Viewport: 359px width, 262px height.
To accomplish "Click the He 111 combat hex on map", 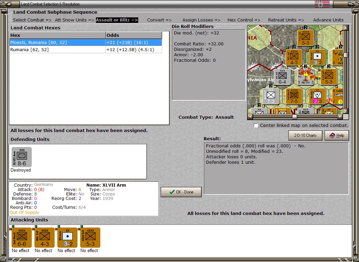I will point(306,77).
